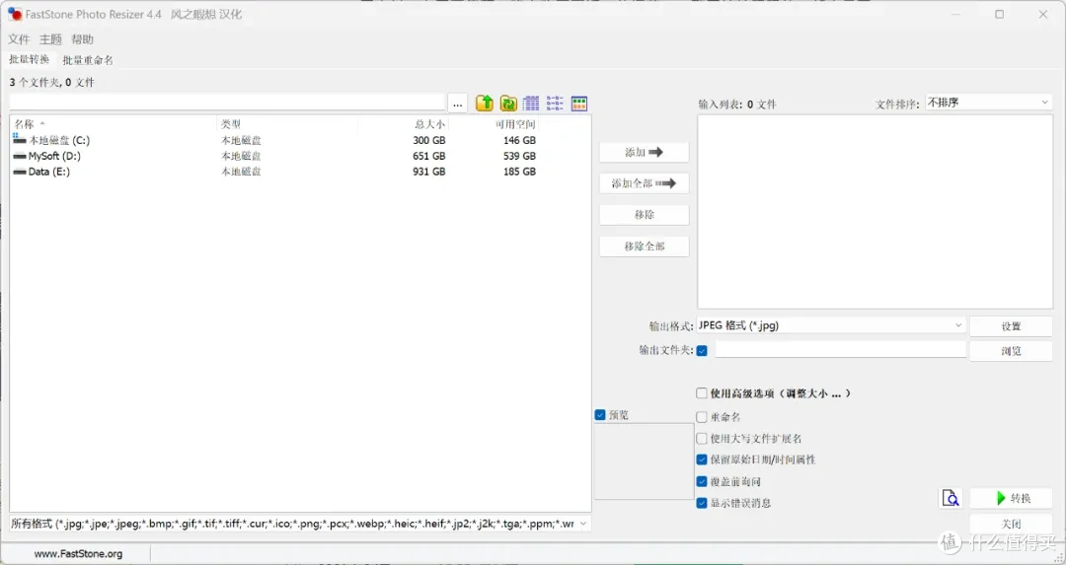Screen dimensions: 1066x565
Task: Open the 所有格式 file filter dropdown
Action: (300, 524)
